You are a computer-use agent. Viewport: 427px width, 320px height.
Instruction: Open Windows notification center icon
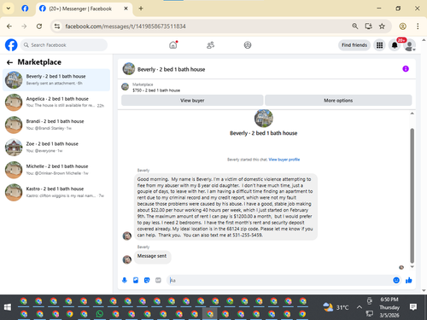point(413,307)
